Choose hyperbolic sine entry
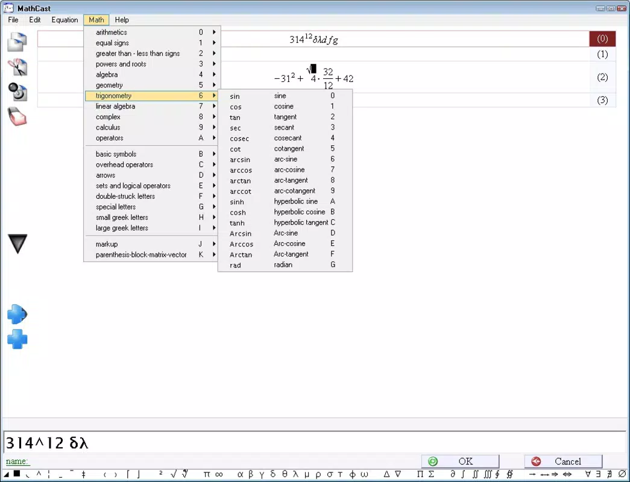The height and width of the screenshot is (482, 630). [x=285, y=201]
